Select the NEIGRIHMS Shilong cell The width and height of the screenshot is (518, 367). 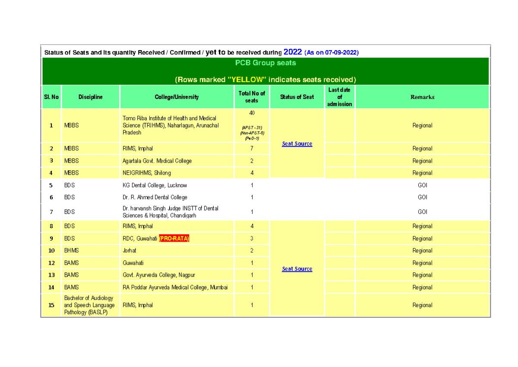pyautogui.click(x=147, y=173)
